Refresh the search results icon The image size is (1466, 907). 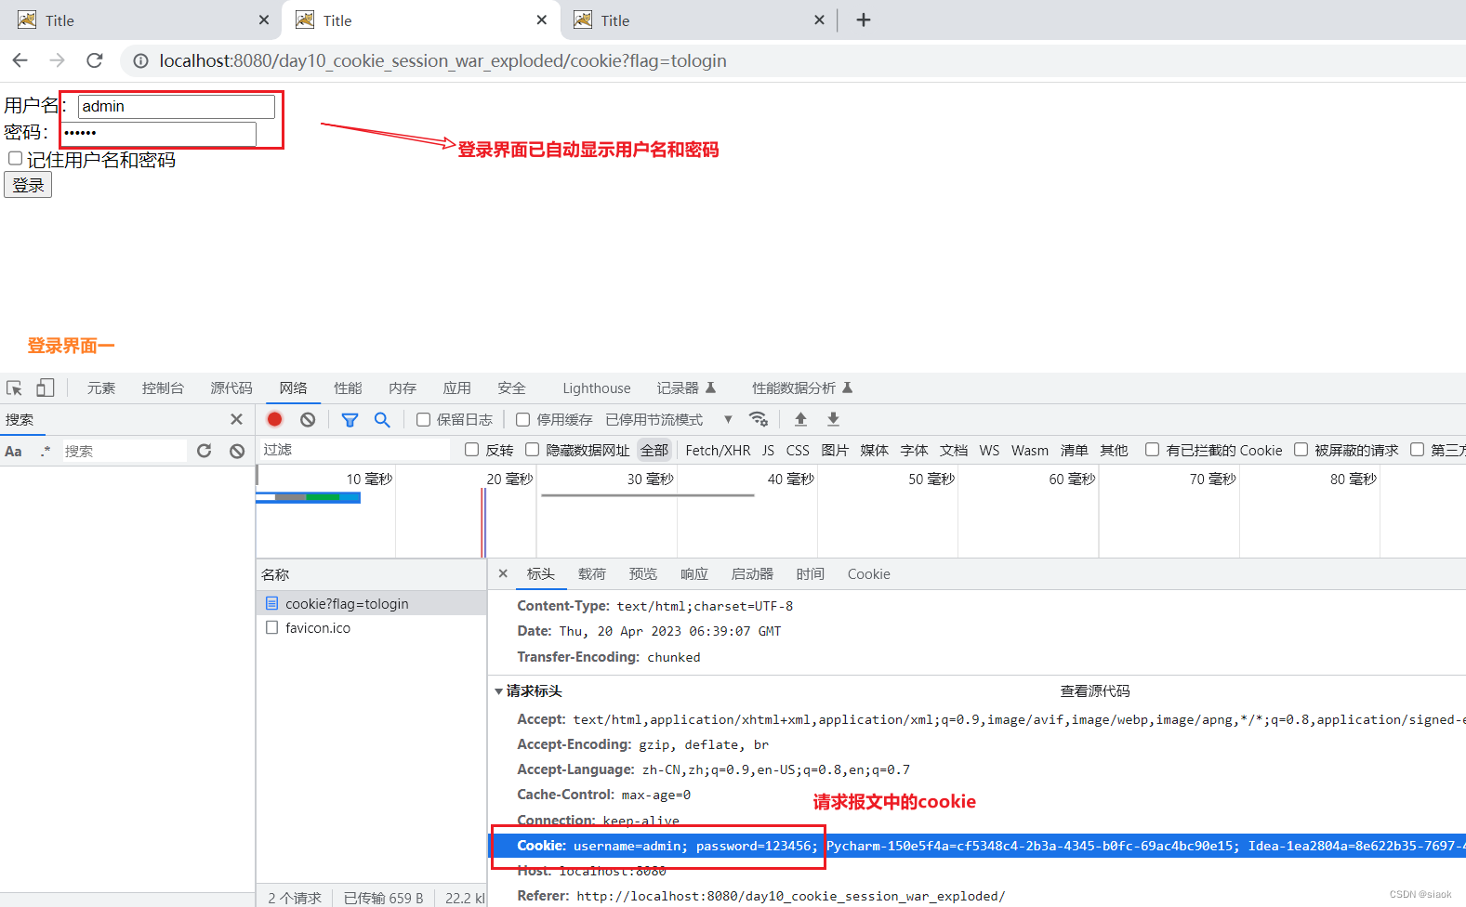205,451
